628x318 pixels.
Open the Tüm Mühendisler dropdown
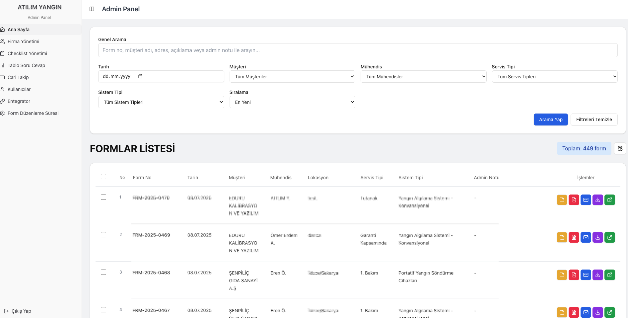click(423, 77)
